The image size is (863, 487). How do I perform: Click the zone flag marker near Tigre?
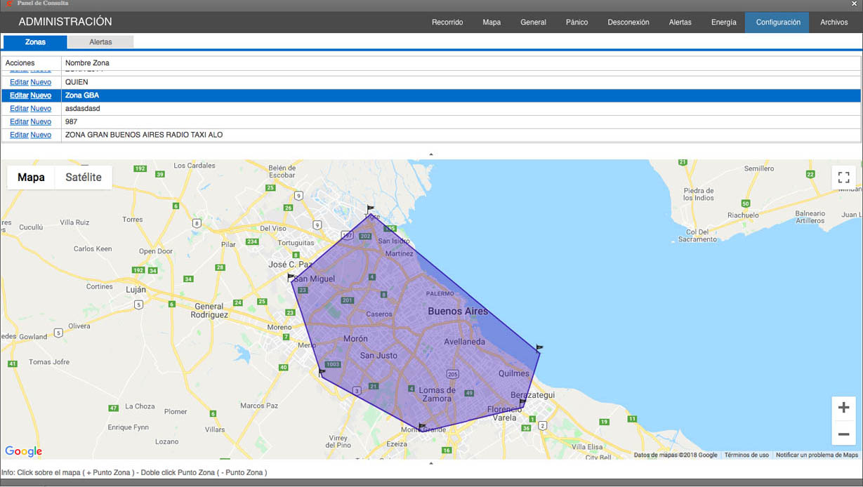point(370,209)
